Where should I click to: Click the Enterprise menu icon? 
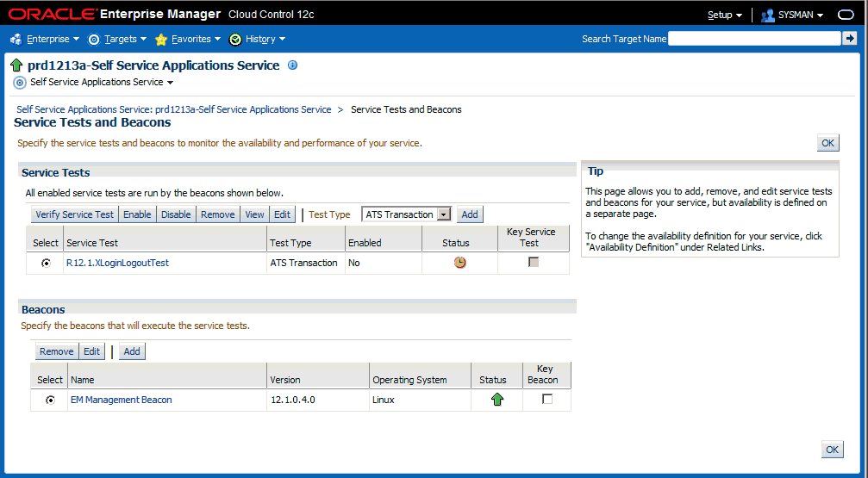pos(16,40)
